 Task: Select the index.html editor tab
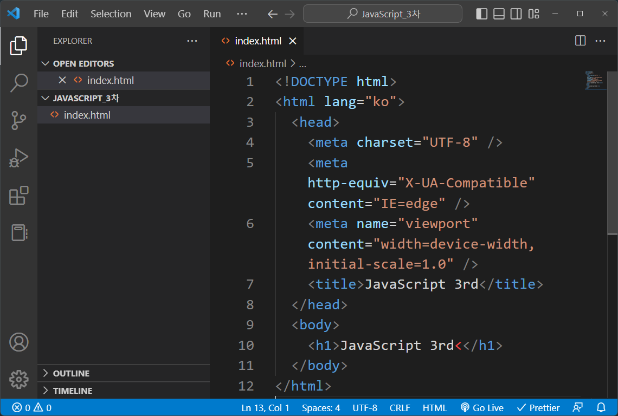[x=259, y=41]
